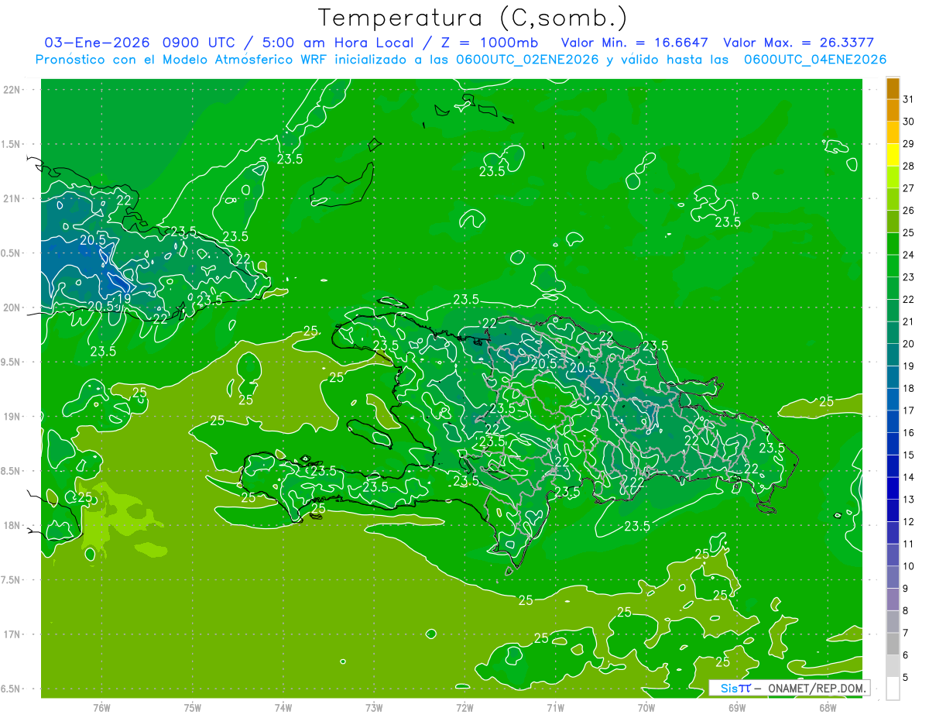This screenshot has width=929, height=718.
Task: Click the '68W' longitude axis label
Action: [x=828, y=707]
